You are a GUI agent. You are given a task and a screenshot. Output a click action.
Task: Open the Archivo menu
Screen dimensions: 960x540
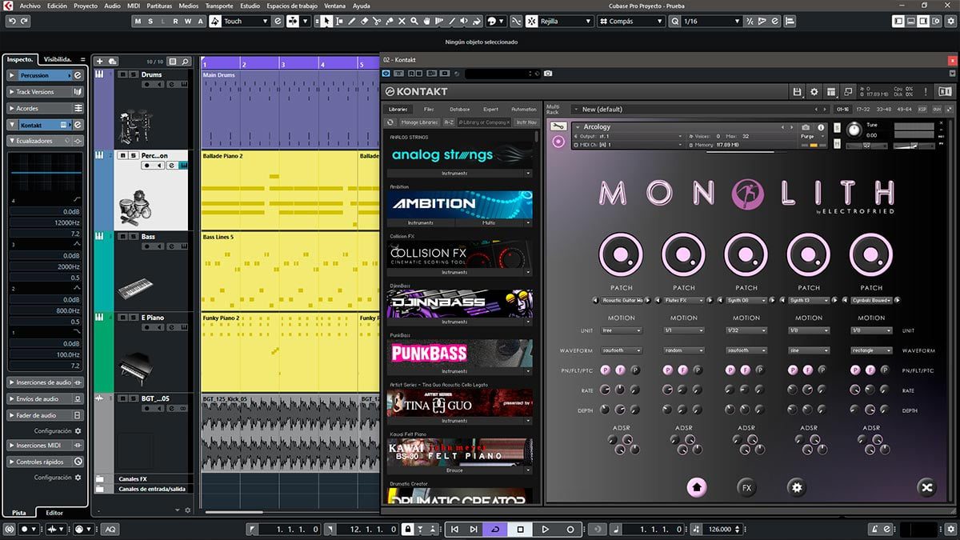30,6
